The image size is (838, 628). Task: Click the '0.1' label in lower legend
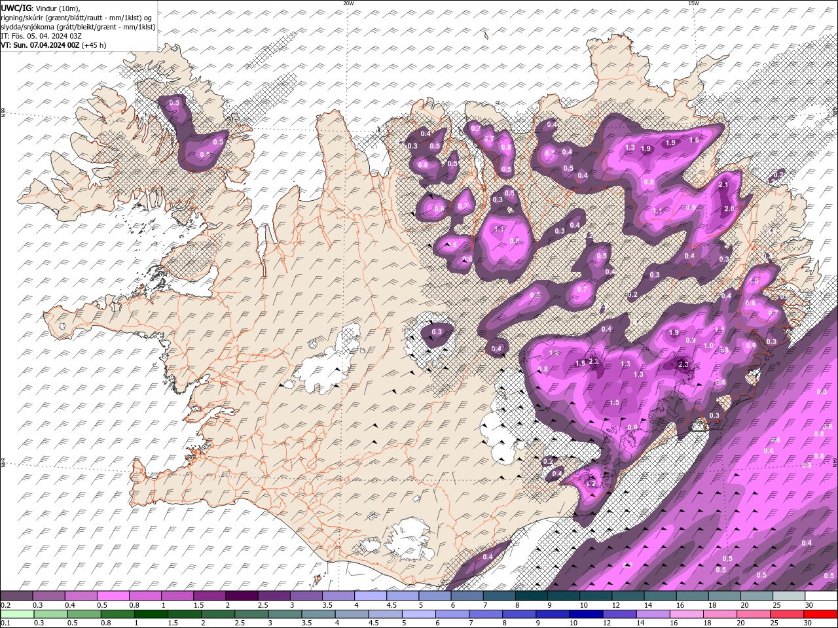(x=6, y=623)
